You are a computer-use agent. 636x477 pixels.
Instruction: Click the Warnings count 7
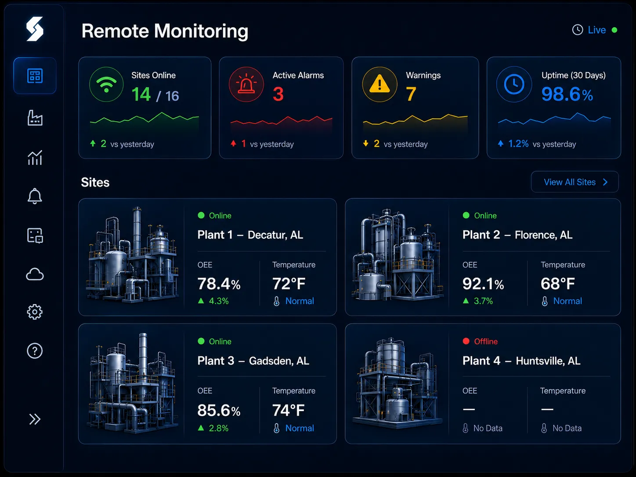(x=411, y=94)
